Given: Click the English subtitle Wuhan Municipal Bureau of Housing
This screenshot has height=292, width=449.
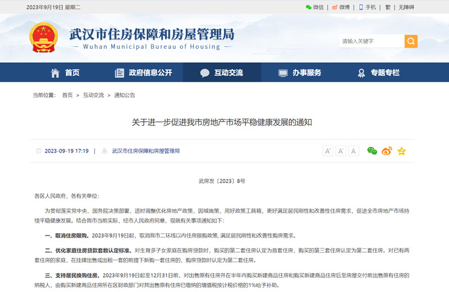Looking at the screenshot, I should pos(152,47).
